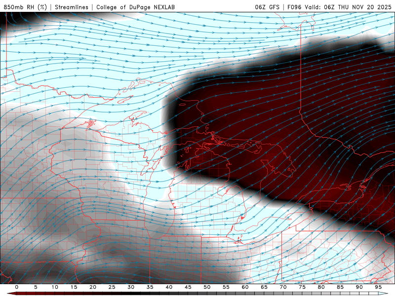Click the '85' label on the color scale

[340, 287]
